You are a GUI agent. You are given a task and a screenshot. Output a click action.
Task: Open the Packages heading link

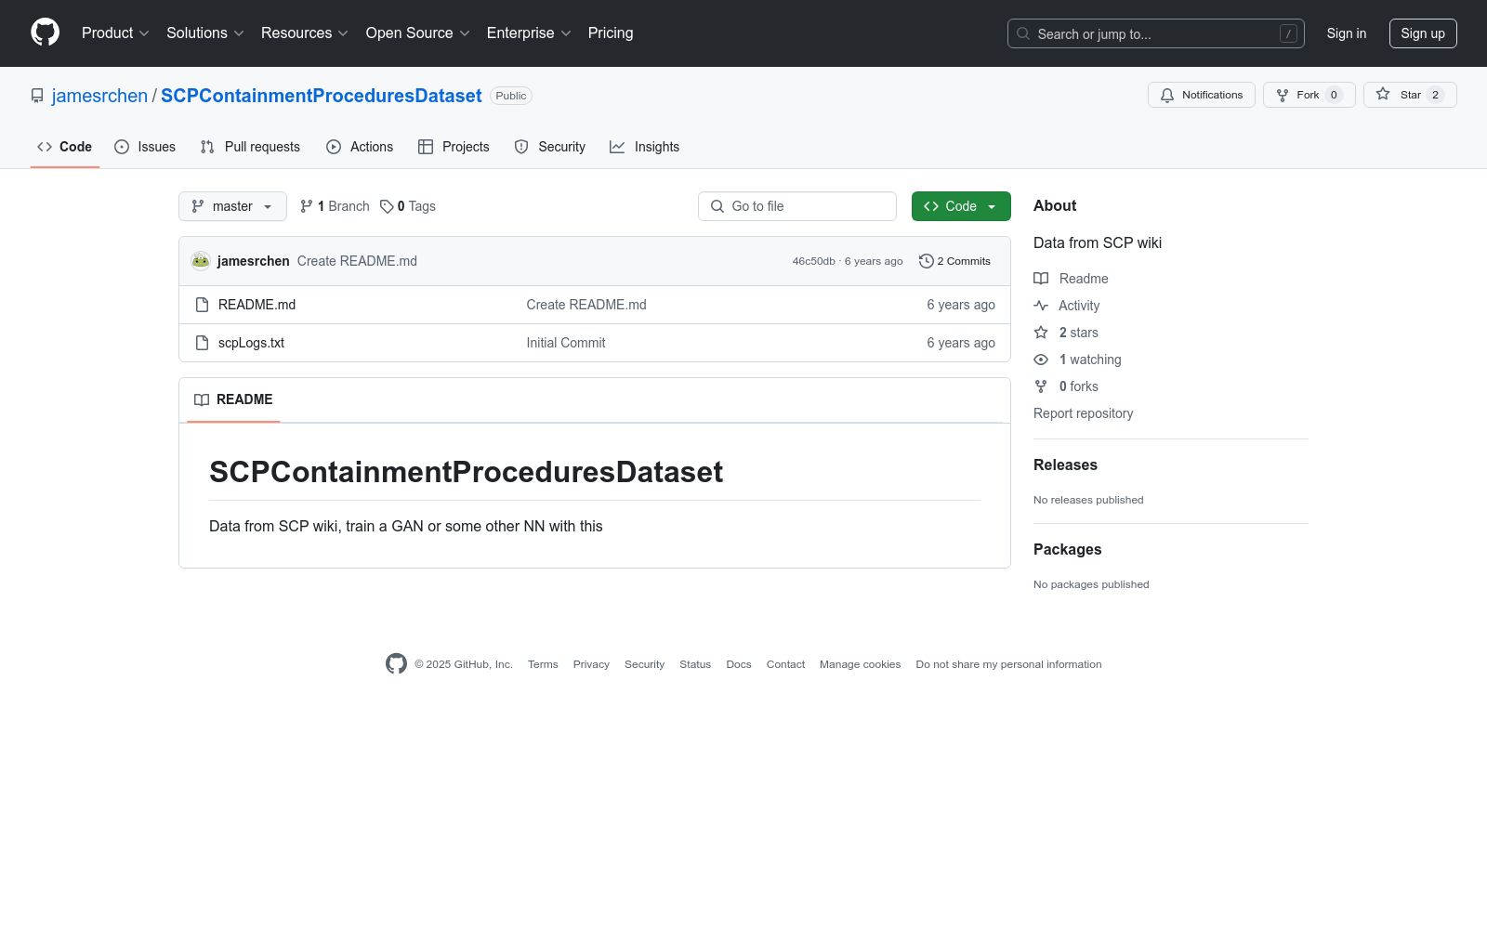1067,550
